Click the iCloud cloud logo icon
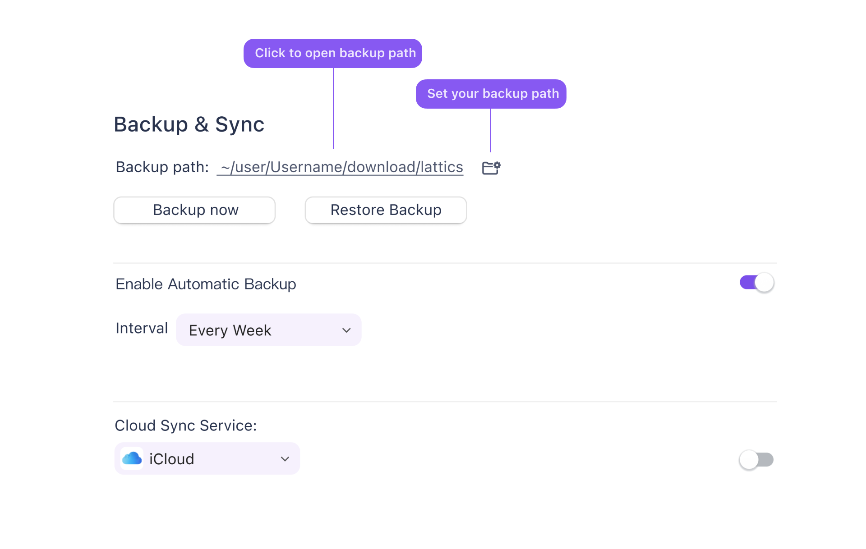The width and height of the screenshot is (866, 549). click(x=132, y=459)
